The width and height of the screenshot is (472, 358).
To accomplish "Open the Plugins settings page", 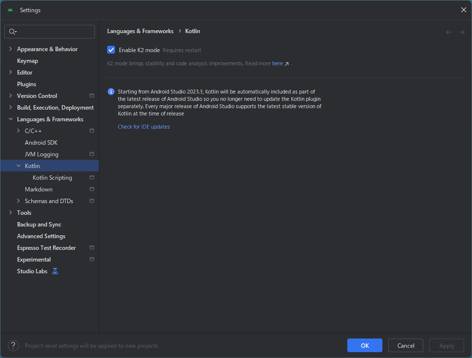I will [x=26, y=84].
